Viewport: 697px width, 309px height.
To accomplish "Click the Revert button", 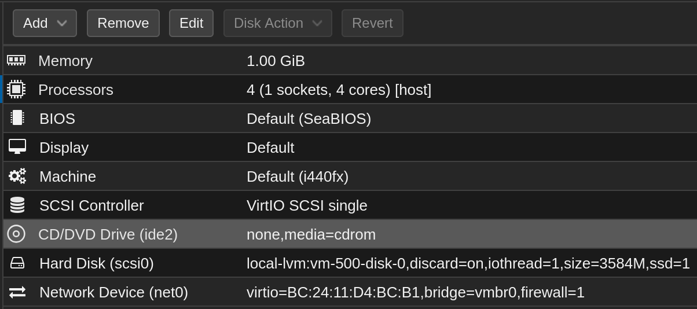I will click(x=372, y=23).
